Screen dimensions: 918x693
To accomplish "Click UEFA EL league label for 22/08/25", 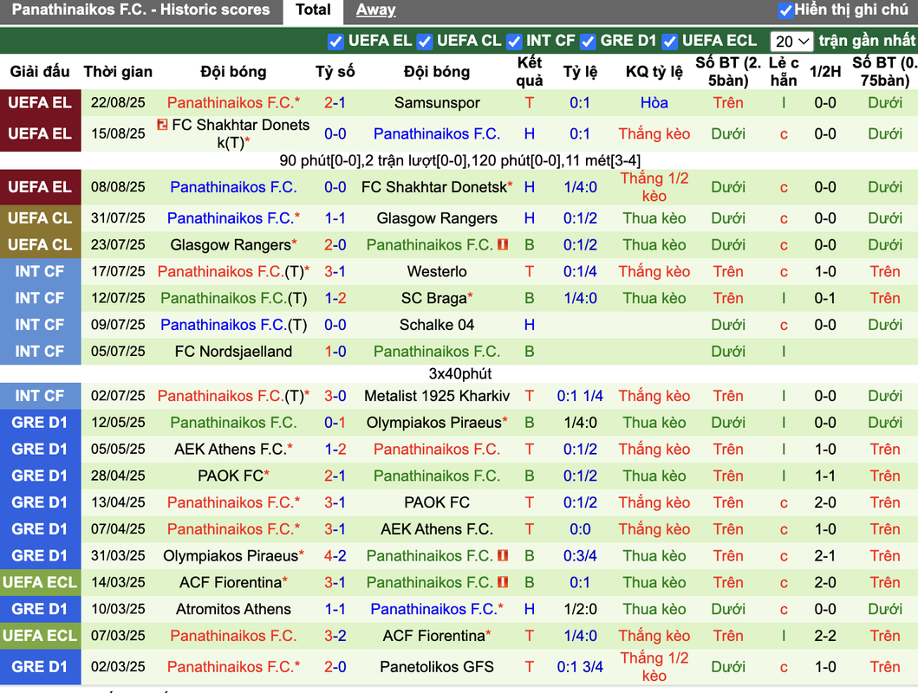I will coord(41,103).
